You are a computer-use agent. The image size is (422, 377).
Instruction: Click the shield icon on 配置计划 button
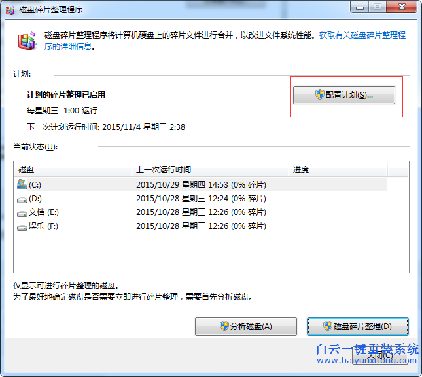pos(320,94)
